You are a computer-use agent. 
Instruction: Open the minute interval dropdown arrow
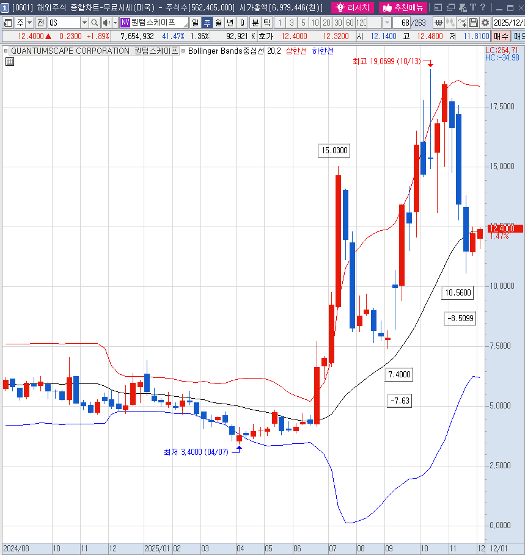[387, 23]
